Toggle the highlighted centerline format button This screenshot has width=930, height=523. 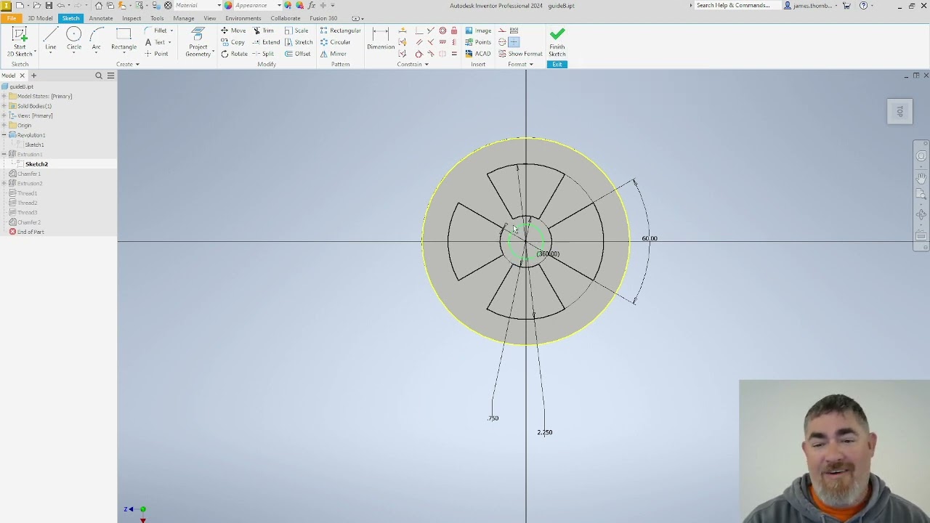pos(514,42)
